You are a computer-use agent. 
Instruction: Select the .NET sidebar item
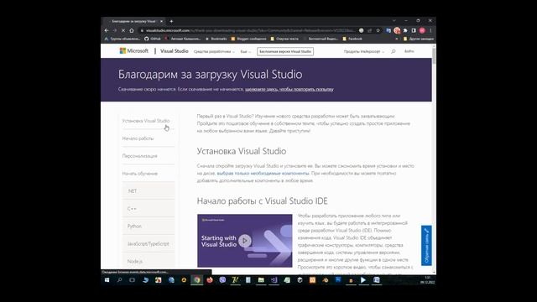148,191
